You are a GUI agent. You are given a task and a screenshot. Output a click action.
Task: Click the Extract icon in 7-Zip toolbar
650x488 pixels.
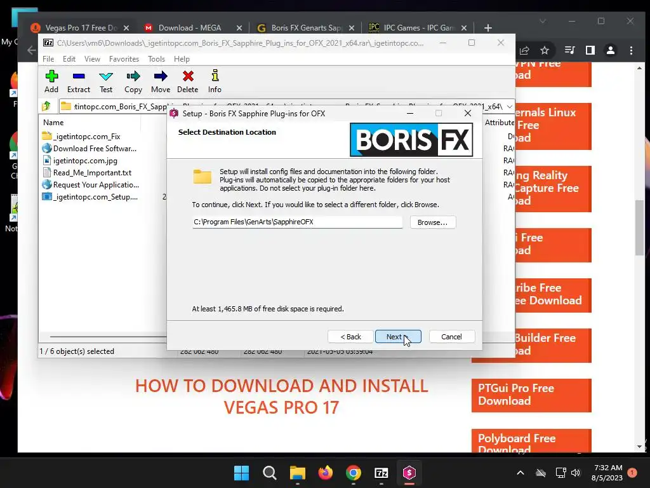(78, 81)
